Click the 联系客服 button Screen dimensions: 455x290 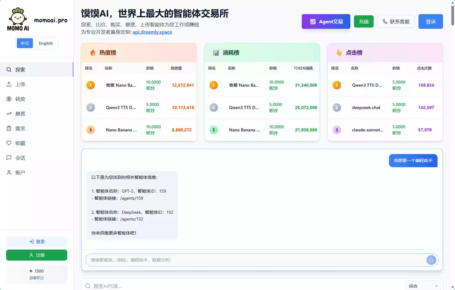[x=396, y=21]
